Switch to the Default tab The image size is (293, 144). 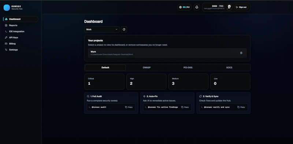tap(105, 68)
